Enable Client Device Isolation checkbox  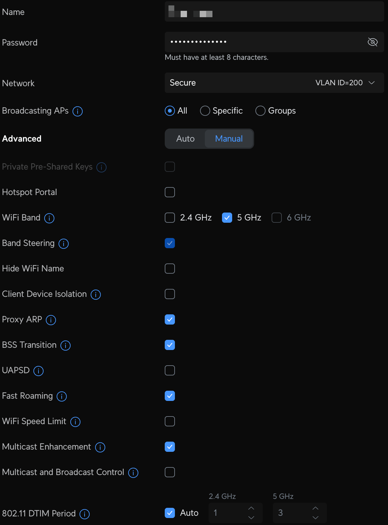[170, 294]
